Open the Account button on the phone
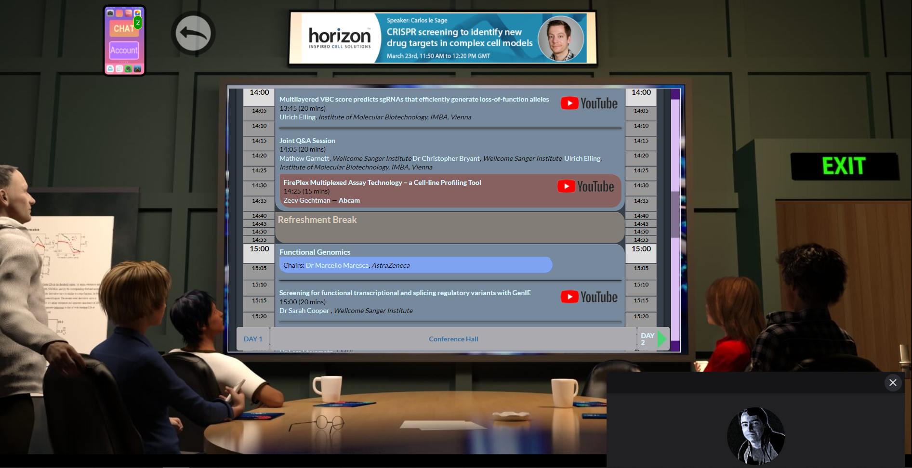Screen dimensions: 912x468 point(124,50)
